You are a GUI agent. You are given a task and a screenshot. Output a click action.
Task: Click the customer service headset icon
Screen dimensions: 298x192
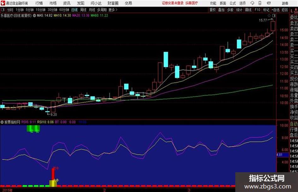pyautogui.click(x=252, y=3)
